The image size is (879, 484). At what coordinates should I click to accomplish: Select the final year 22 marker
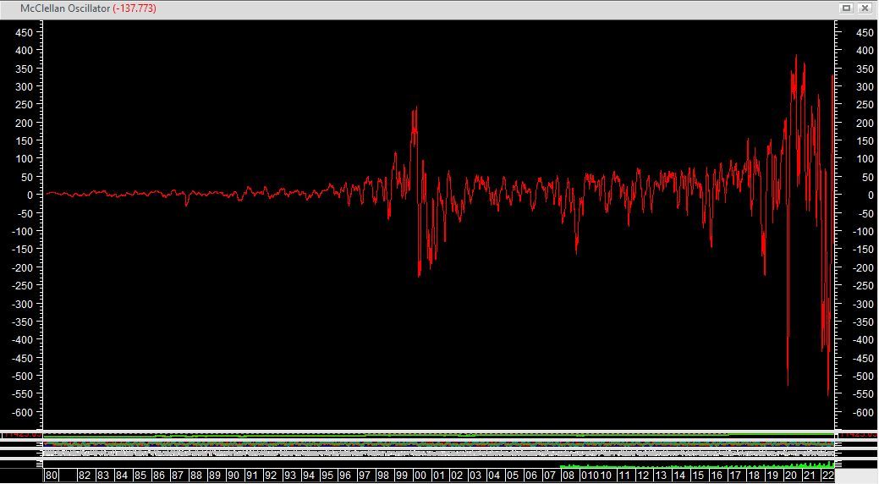point(827,476)
